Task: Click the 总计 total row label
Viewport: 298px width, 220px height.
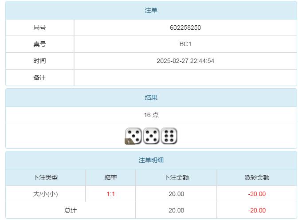Action: (x=71, y=210)
